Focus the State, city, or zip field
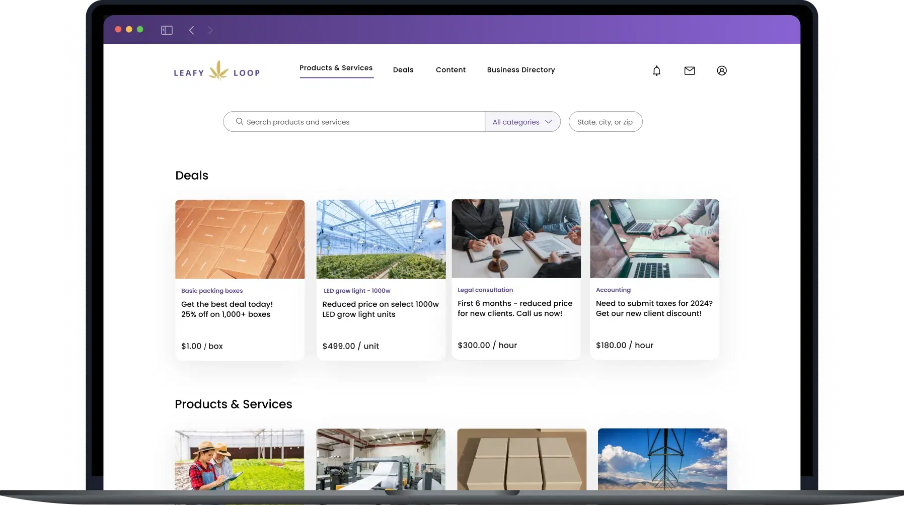904x505 pixels. click(605, 122)
